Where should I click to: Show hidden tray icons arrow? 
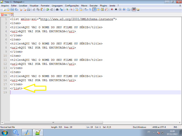pyautogui.click(x=154, y=133)
